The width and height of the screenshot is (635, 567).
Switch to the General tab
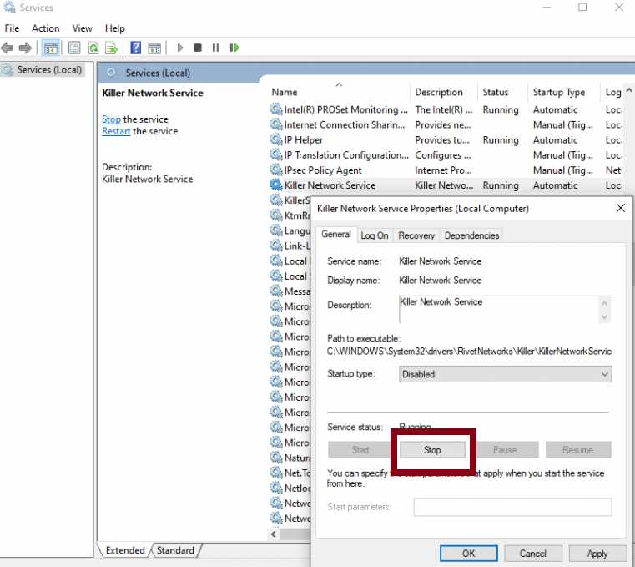point(336,235)
